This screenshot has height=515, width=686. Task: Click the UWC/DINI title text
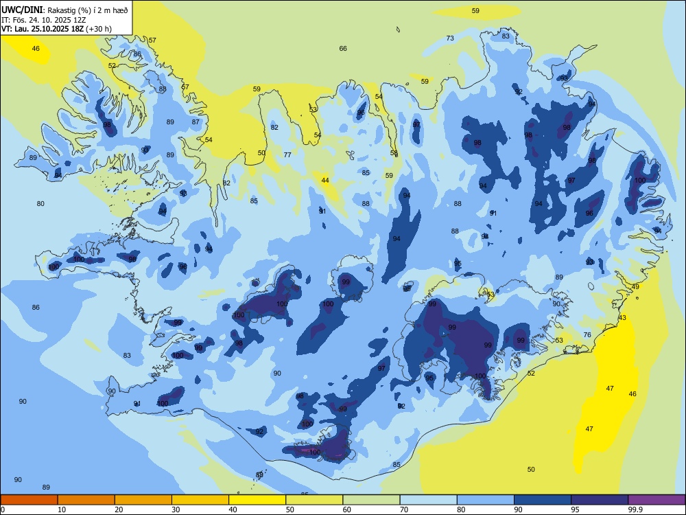click(22, 10)
